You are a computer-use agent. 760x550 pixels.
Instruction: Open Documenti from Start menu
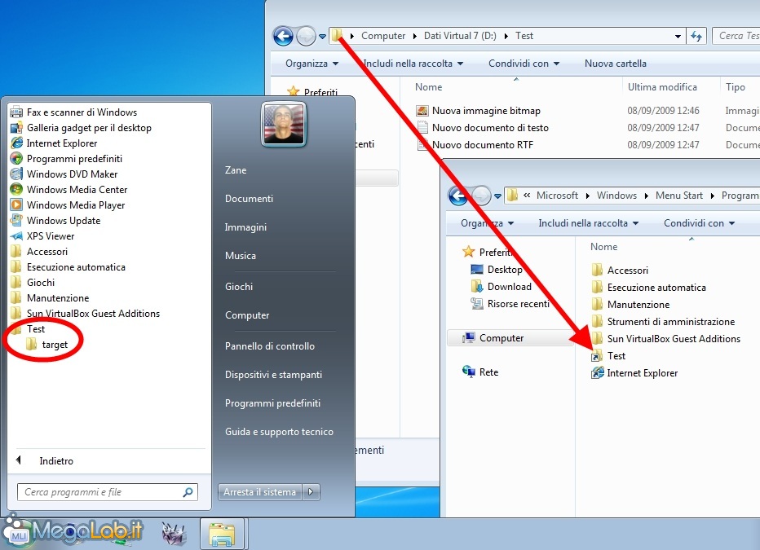pyautogui.click(x=250, y=199)
